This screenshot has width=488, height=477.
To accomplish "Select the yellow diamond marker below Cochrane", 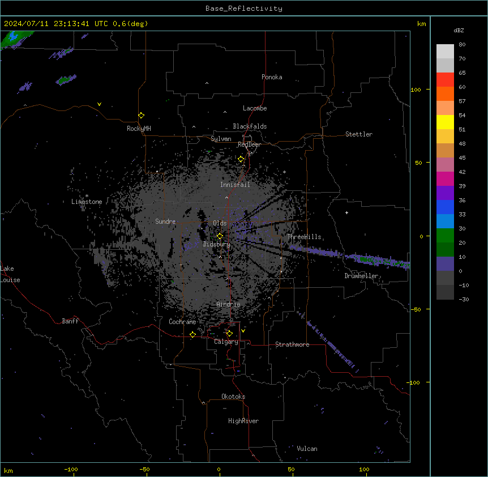I will pyautogui.click(x=192, y=334).
